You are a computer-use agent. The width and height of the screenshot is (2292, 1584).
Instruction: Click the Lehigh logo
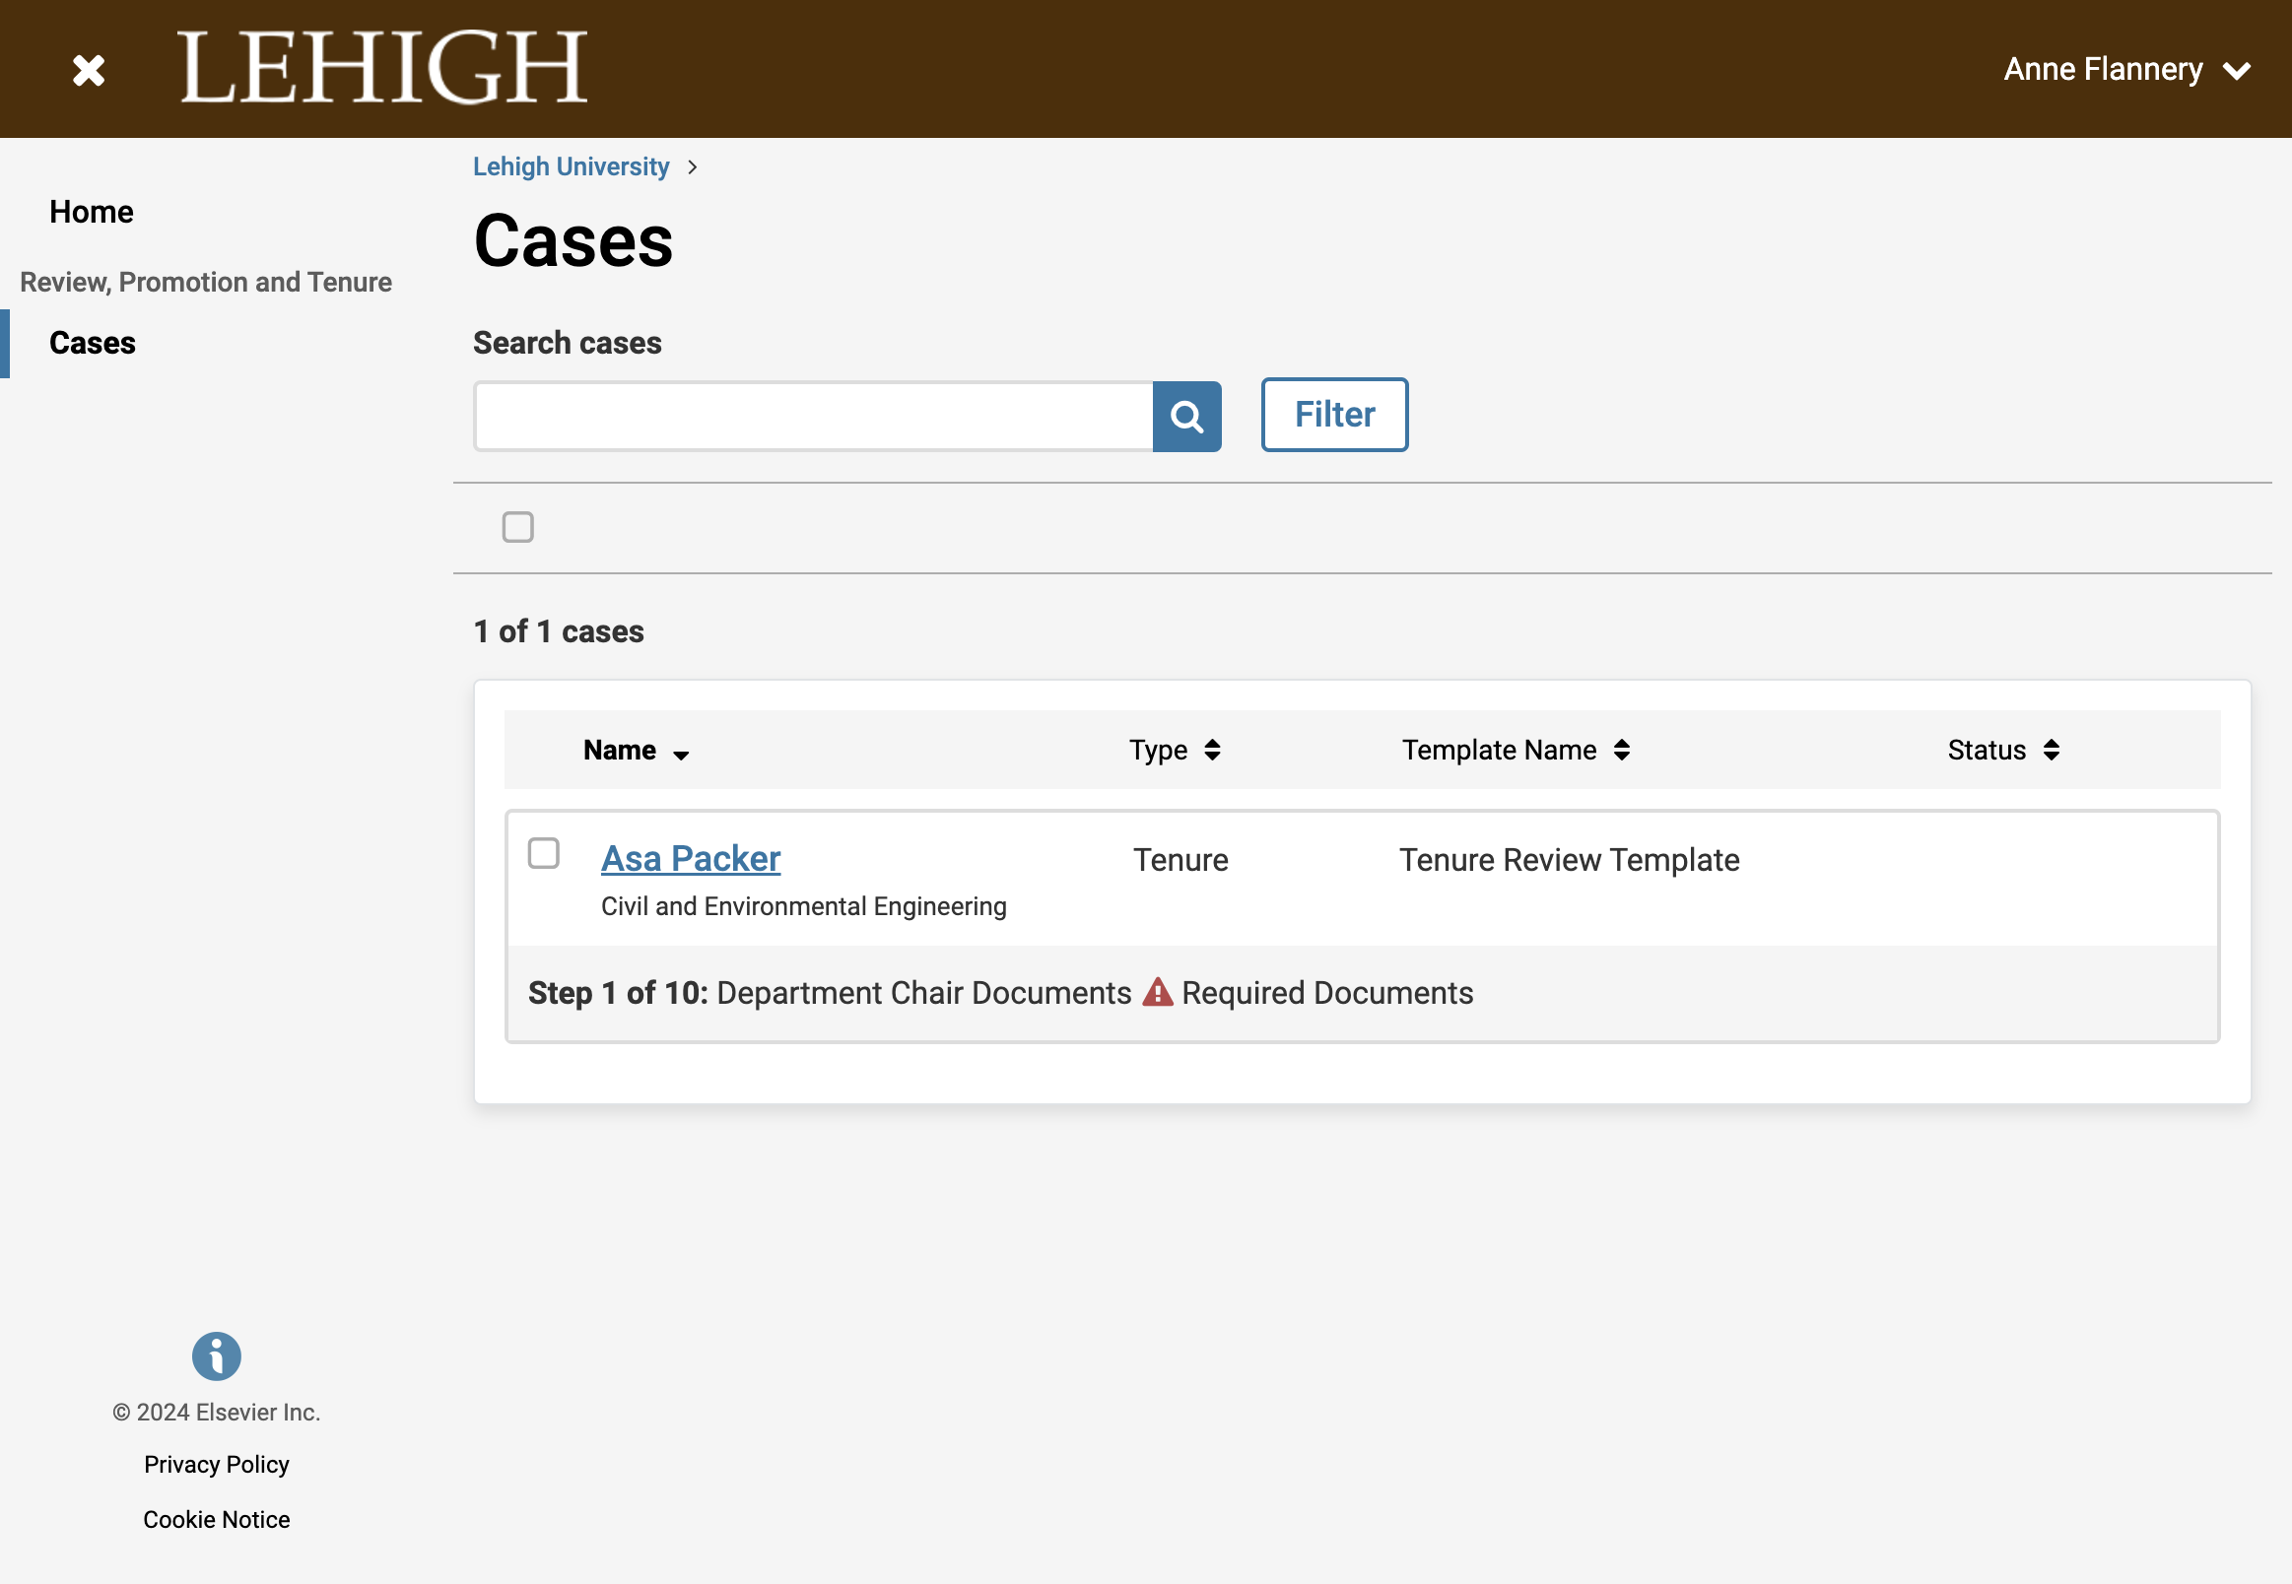coord(382,68)
